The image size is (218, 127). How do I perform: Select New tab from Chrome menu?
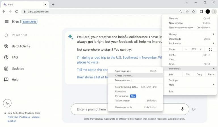190,18
